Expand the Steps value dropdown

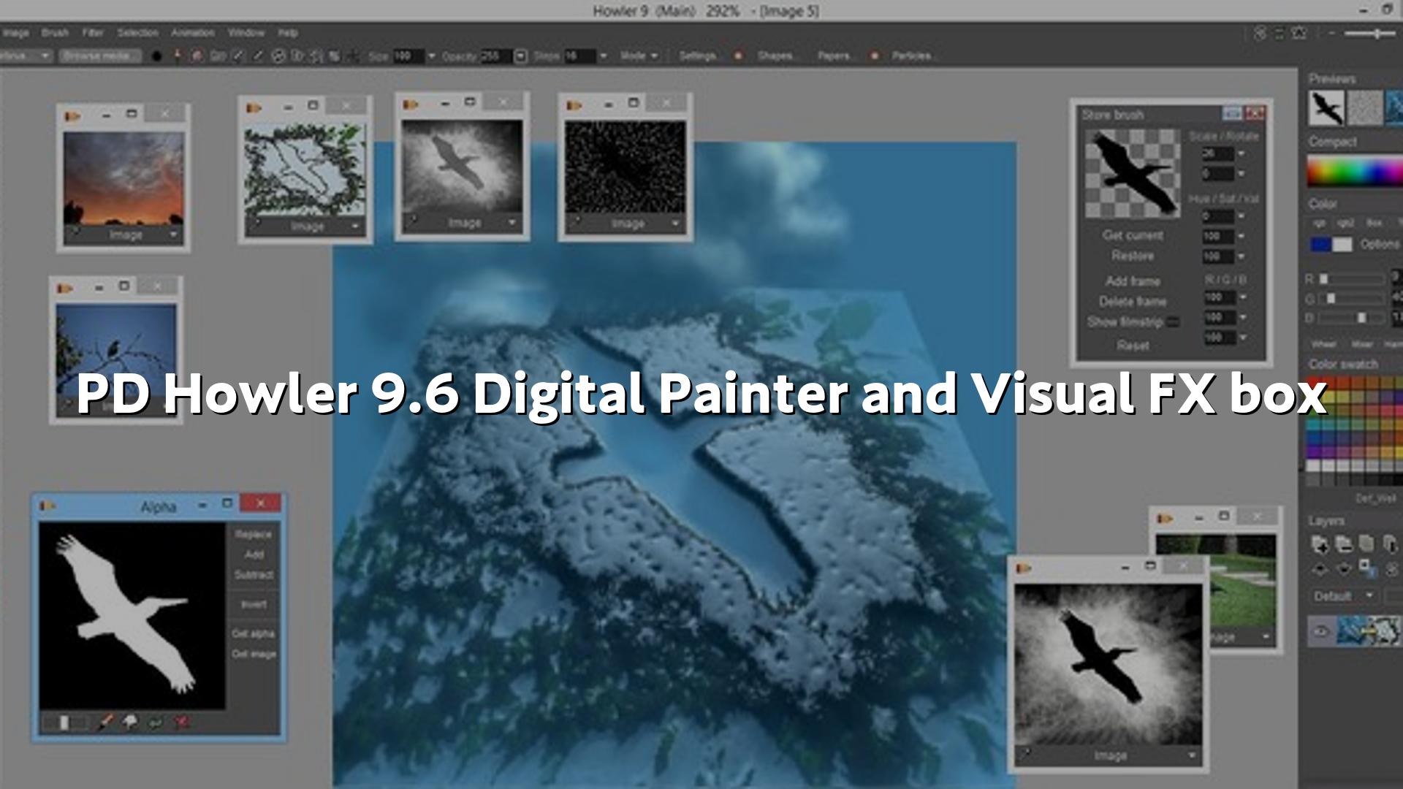(x=603, y=56)
